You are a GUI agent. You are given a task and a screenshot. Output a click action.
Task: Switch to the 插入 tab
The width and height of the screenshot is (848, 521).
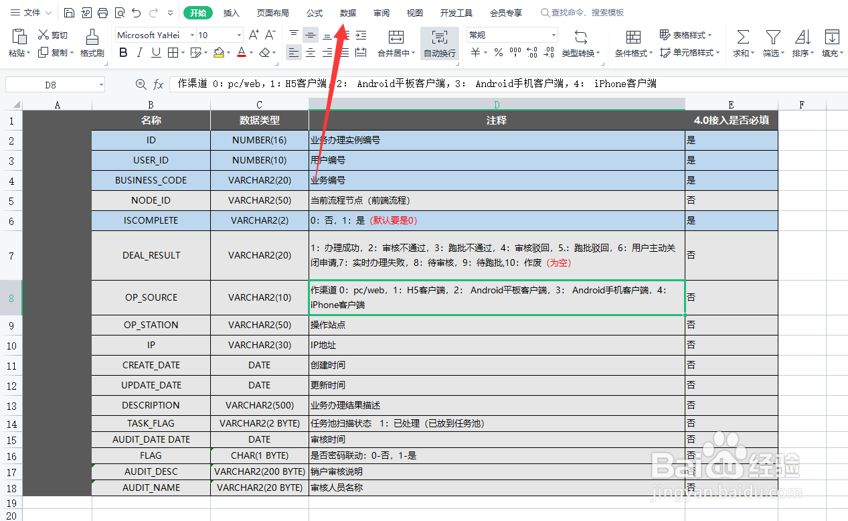tap(231, 13)
